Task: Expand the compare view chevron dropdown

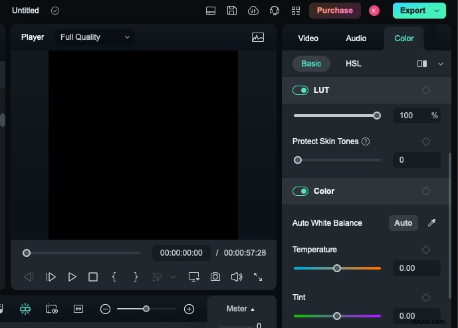Action: click(x=440, y=64)
